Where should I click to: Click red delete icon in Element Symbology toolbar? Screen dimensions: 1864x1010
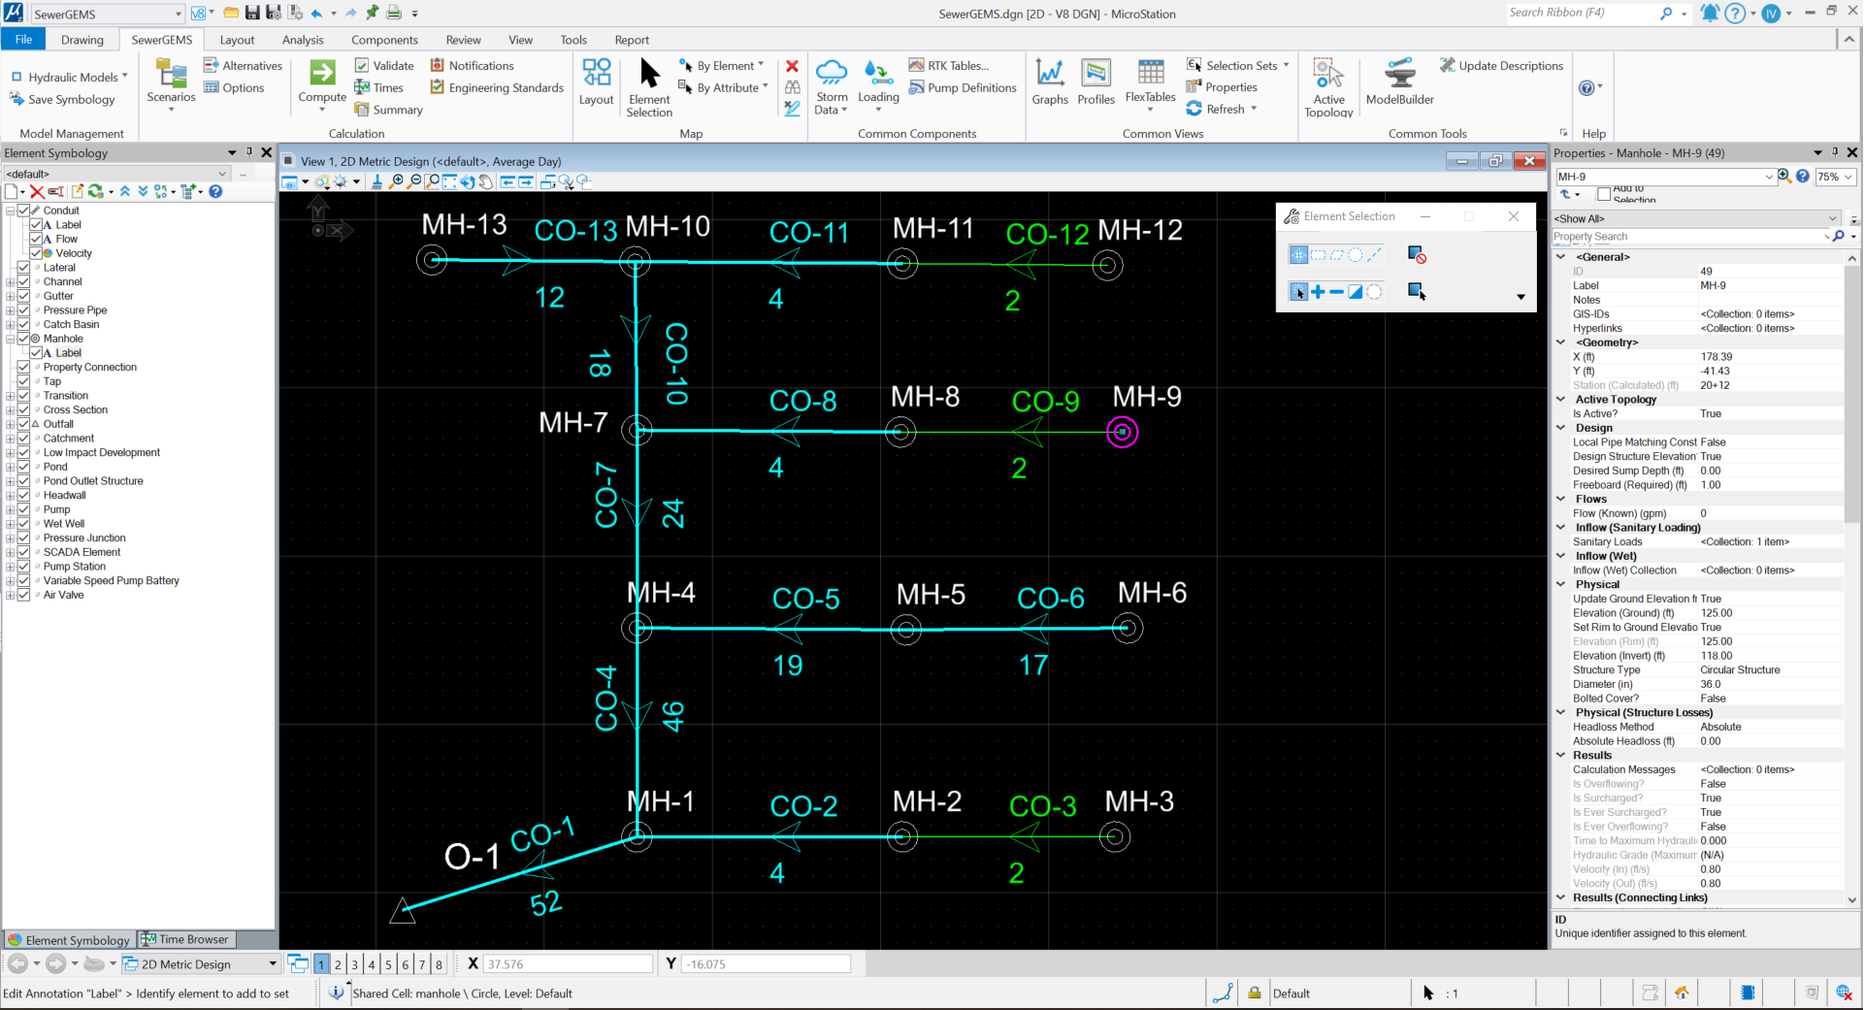[x=37, y=192]
